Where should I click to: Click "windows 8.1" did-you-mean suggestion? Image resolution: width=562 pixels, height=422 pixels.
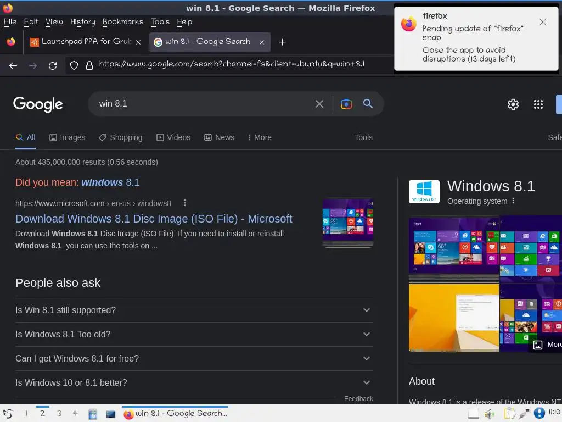(x=110, y=182)
